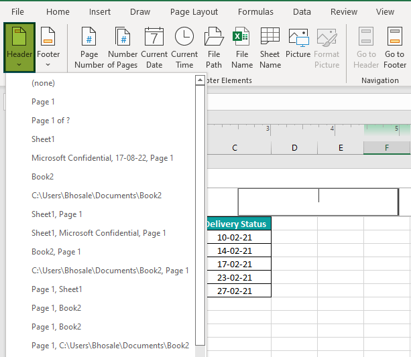Image resolution: width=411 pixels, height=357 pixels.
Task: Select the cell containing 10-02-21
Action: [x=239, y=237]
